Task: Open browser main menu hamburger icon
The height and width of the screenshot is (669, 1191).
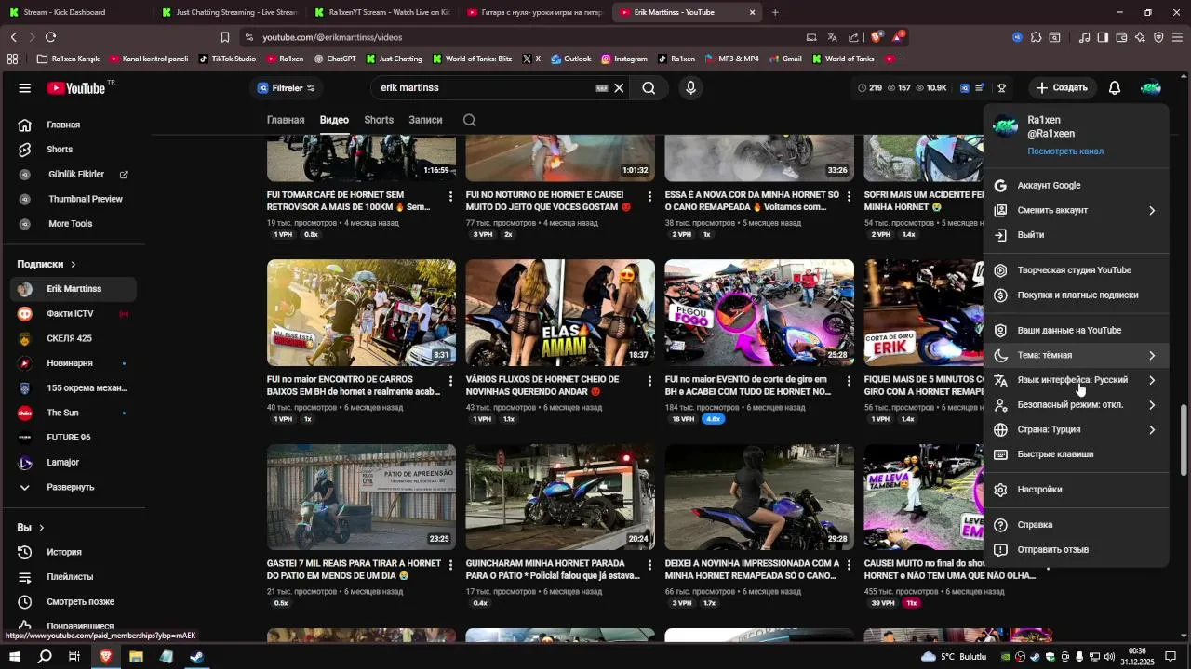Action: 1178,37
